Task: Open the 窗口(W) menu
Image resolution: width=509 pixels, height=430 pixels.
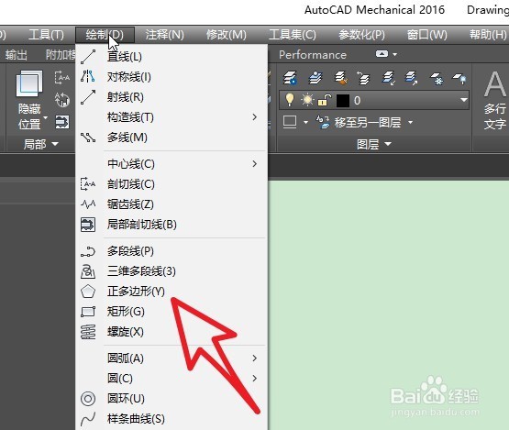Action: click(426, 35)
